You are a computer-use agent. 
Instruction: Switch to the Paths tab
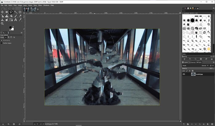[199, 62]
